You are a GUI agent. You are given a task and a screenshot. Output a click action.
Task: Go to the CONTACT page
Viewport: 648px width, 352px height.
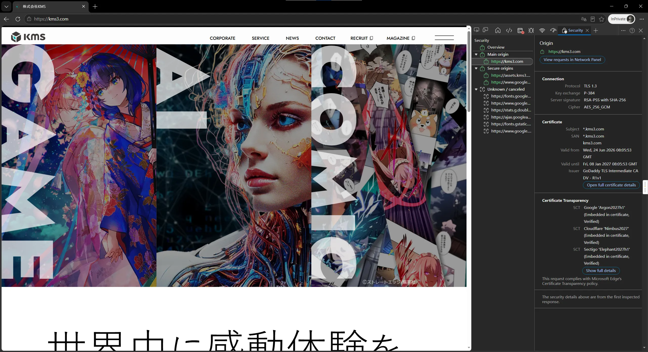pos(325,38)
